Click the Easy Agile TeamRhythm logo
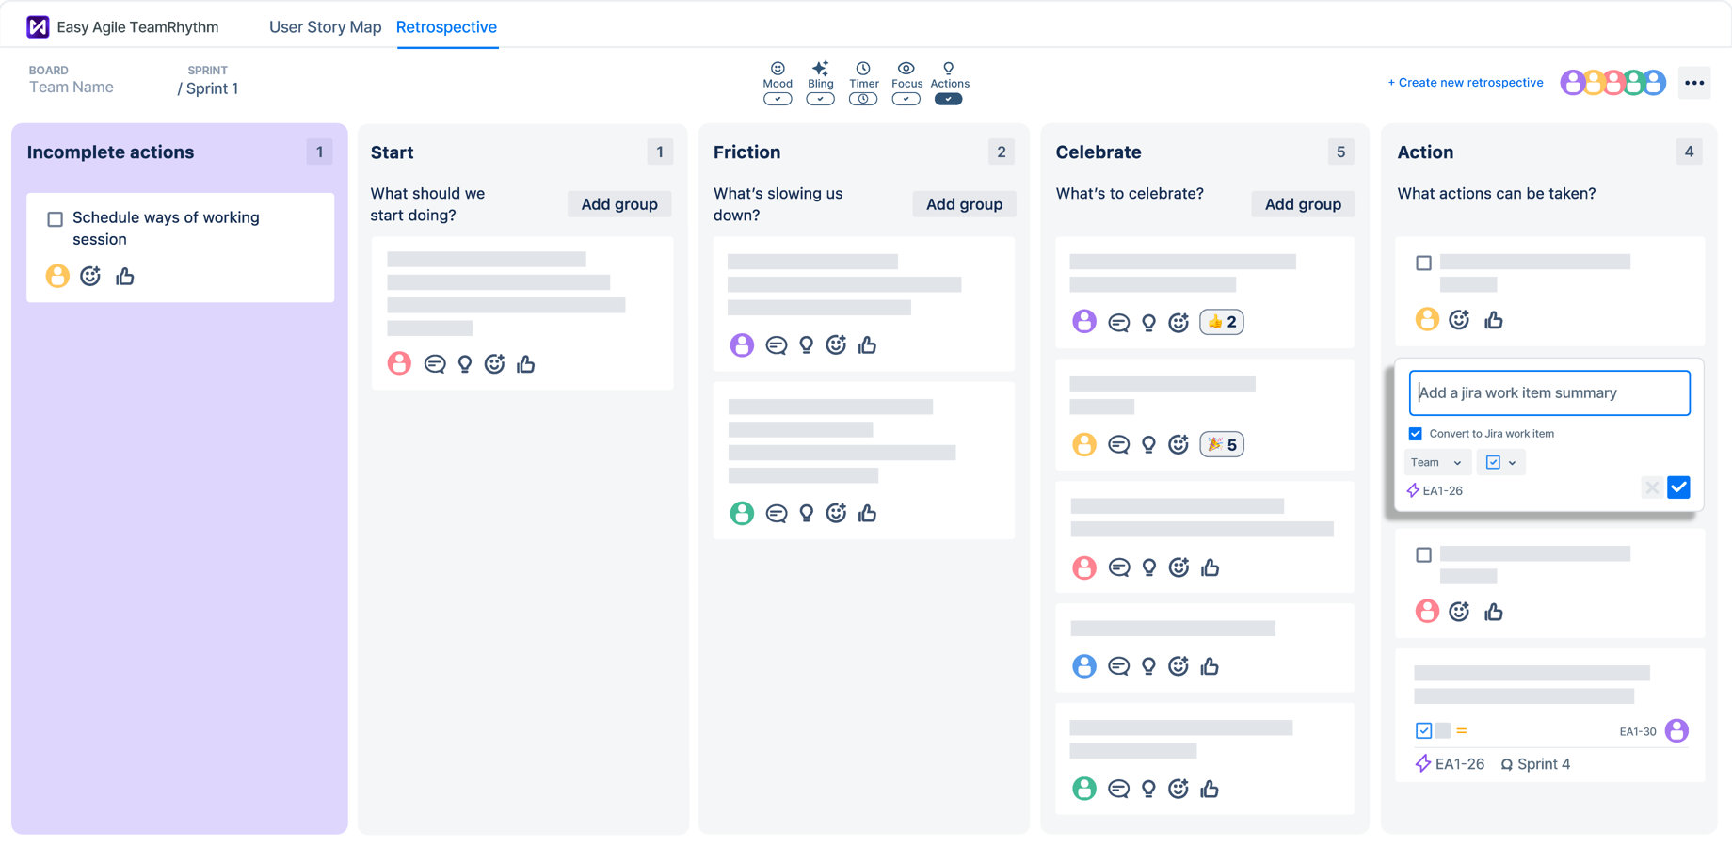 point(38,25)
